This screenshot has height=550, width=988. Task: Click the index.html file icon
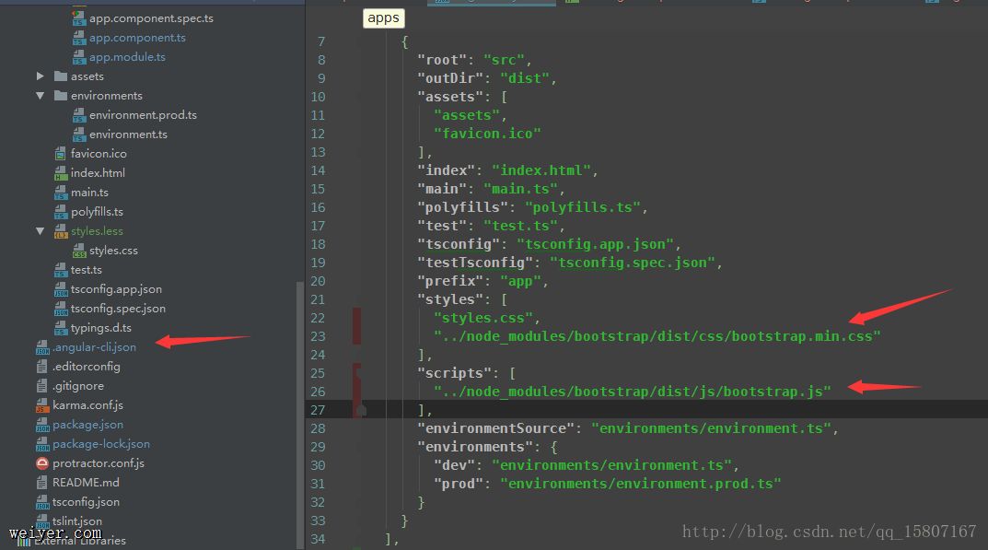click(61, 173)
